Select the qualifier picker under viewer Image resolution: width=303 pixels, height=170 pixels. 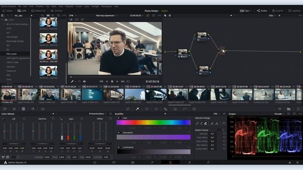72,82
